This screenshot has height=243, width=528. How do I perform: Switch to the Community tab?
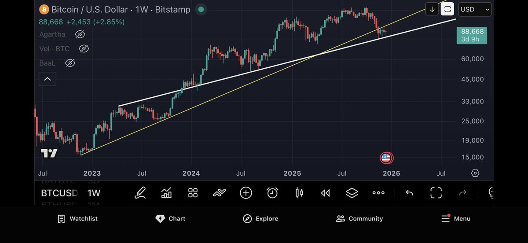coord(359,219)
